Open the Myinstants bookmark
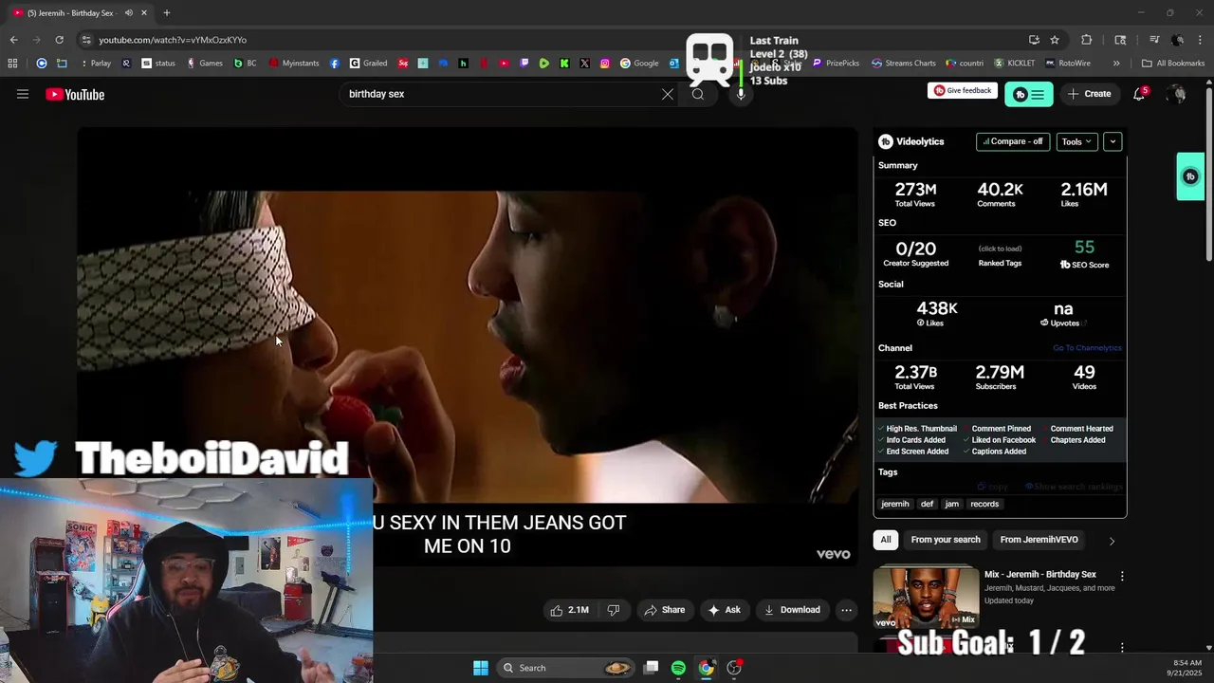Screen dimensions: 1214x683 point(294,64)
